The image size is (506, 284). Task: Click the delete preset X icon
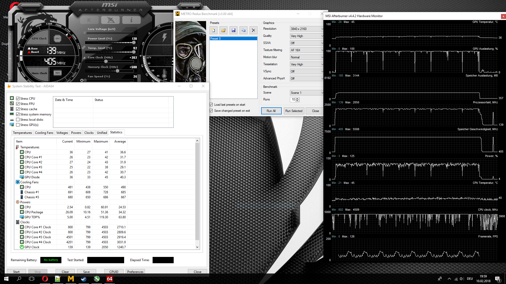(x=254, y=31)
